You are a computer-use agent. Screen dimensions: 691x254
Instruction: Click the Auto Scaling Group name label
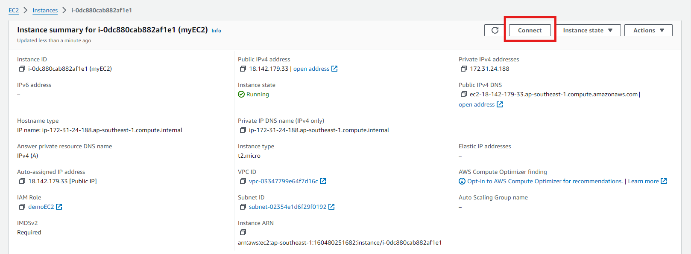point(493,197)
